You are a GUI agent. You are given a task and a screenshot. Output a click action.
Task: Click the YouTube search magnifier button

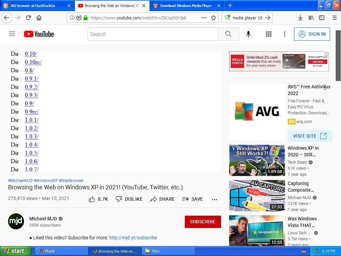[228, 34]
